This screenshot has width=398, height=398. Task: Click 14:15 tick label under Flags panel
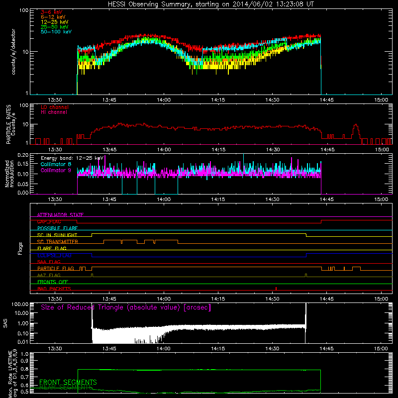click(218, 299)
